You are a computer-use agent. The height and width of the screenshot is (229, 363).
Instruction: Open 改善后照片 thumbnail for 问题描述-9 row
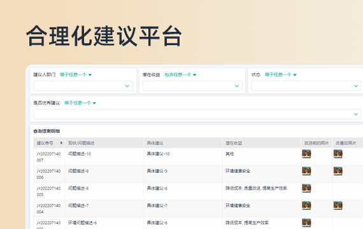pos(338,171)
